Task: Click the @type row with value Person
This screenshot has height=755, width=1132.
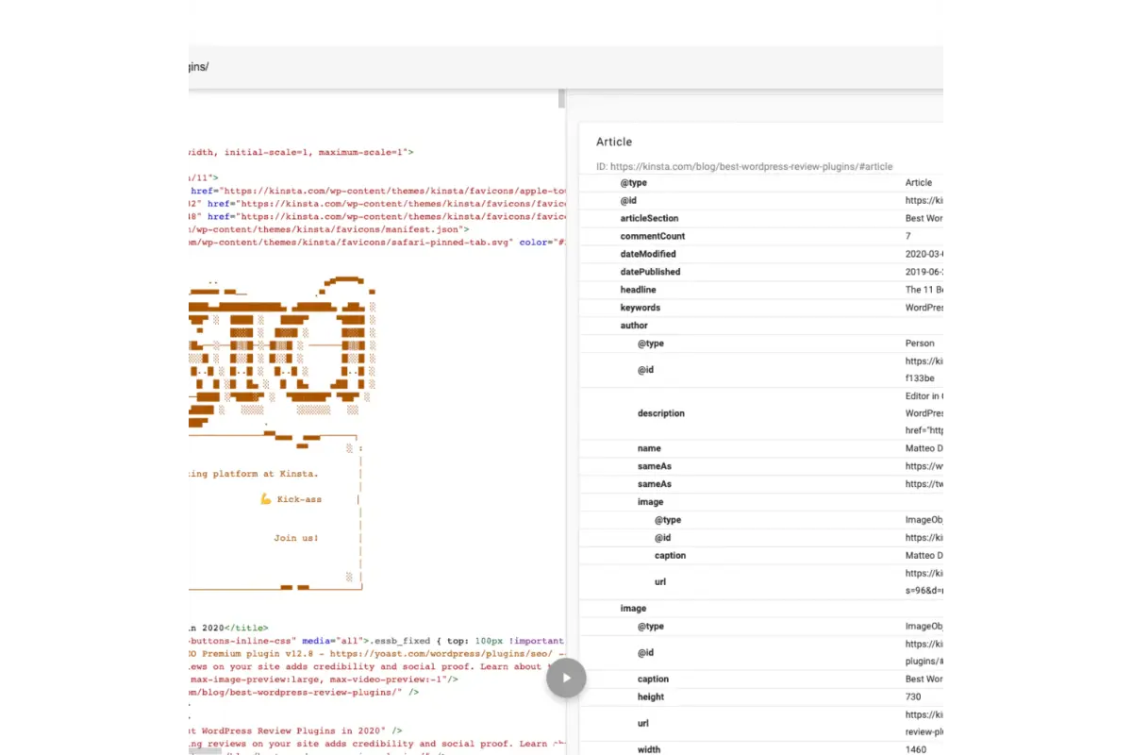Action: [x=761, y=344]
